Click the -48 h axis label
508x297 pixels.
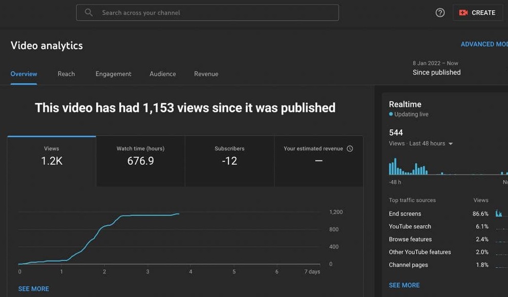(x=395, y=182)
